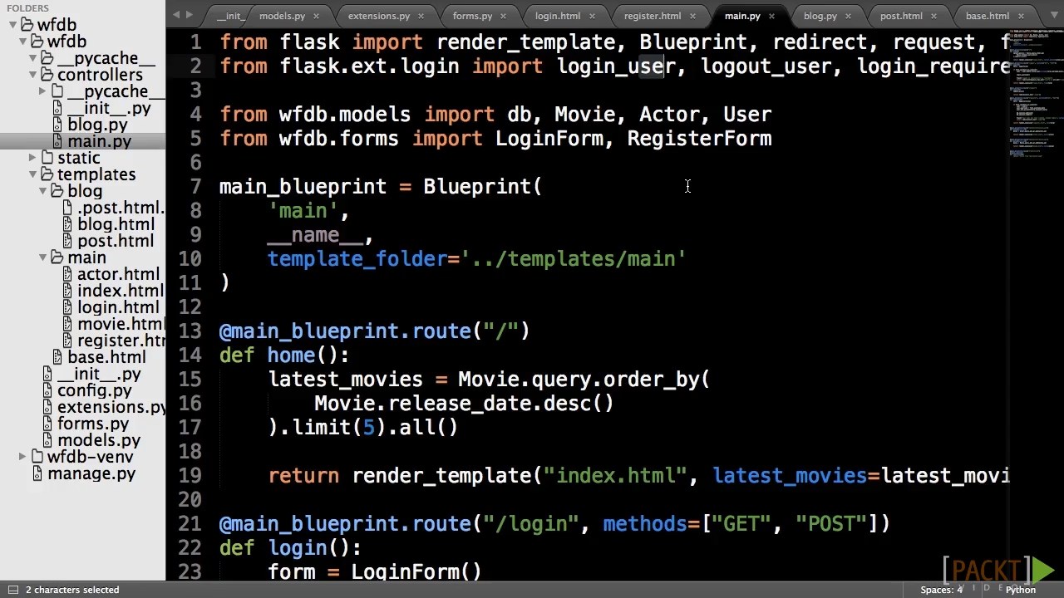Click the file icon next to config.py
Image resolution: width=1064 pixels, height=598 pixels.
(47, 390)
